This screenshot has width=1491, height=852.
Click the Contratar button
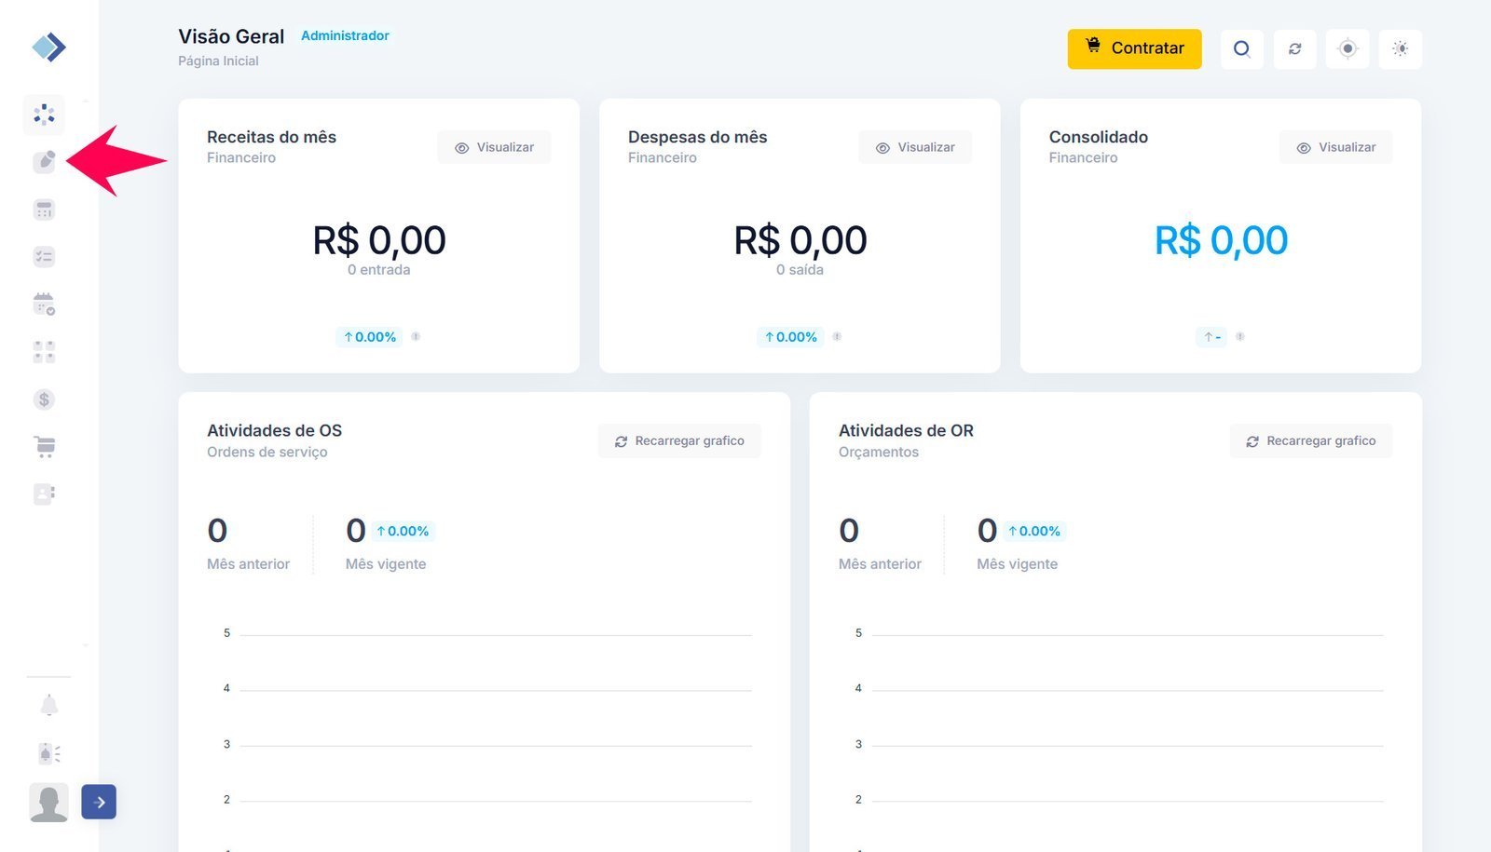tap(1134, 49)
